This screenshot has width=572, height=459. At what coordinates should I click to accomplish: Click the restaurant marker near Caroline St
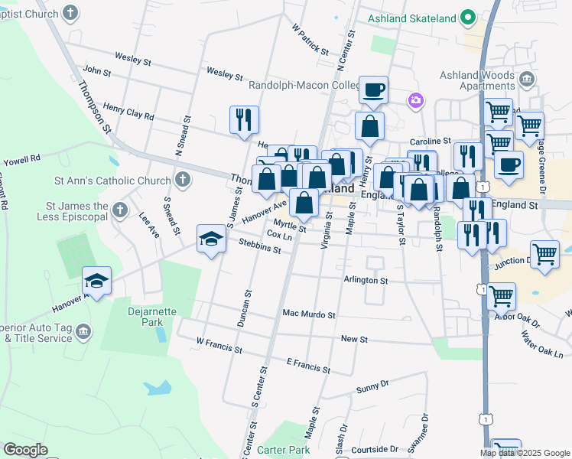467,156
